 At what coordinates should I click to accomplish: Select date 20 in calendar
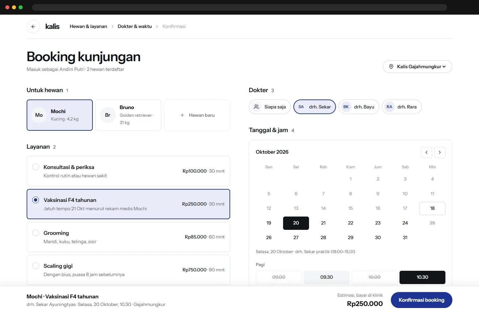(x=296, y=223)
